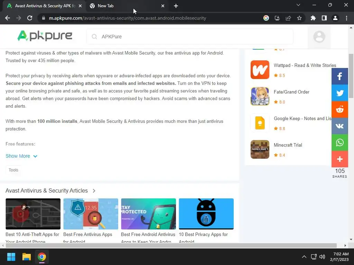The width and height of the screenshot is (354, 265).
Task: Open the Google Keep app icon
Action: click(260, 123)
